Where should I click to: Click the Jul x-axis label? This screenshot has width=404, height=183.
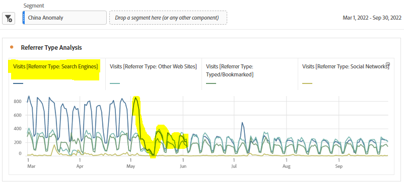(234, 166)
